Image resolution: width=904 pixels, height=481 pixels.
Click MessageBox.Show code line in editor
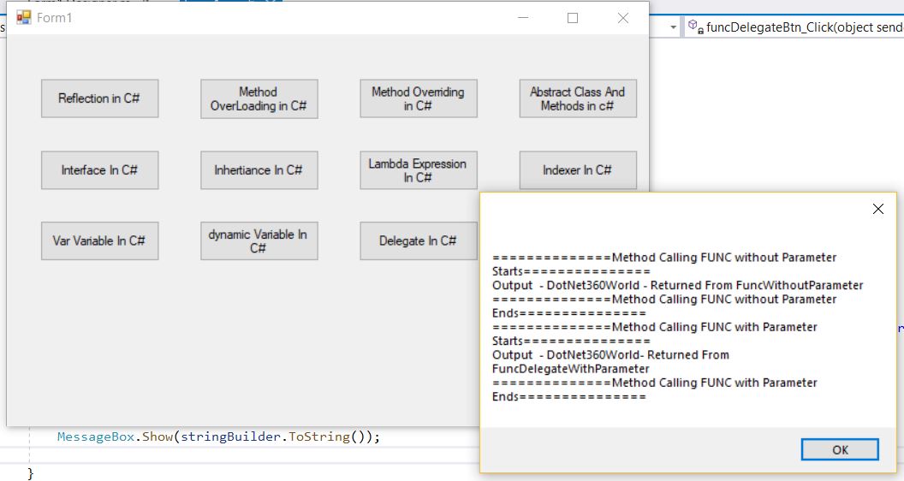[x=218, y=437]
